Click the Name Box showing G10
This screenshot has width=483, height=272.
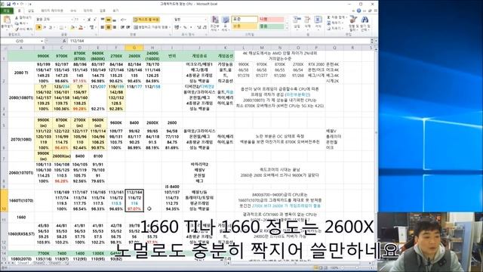point(21,41)
